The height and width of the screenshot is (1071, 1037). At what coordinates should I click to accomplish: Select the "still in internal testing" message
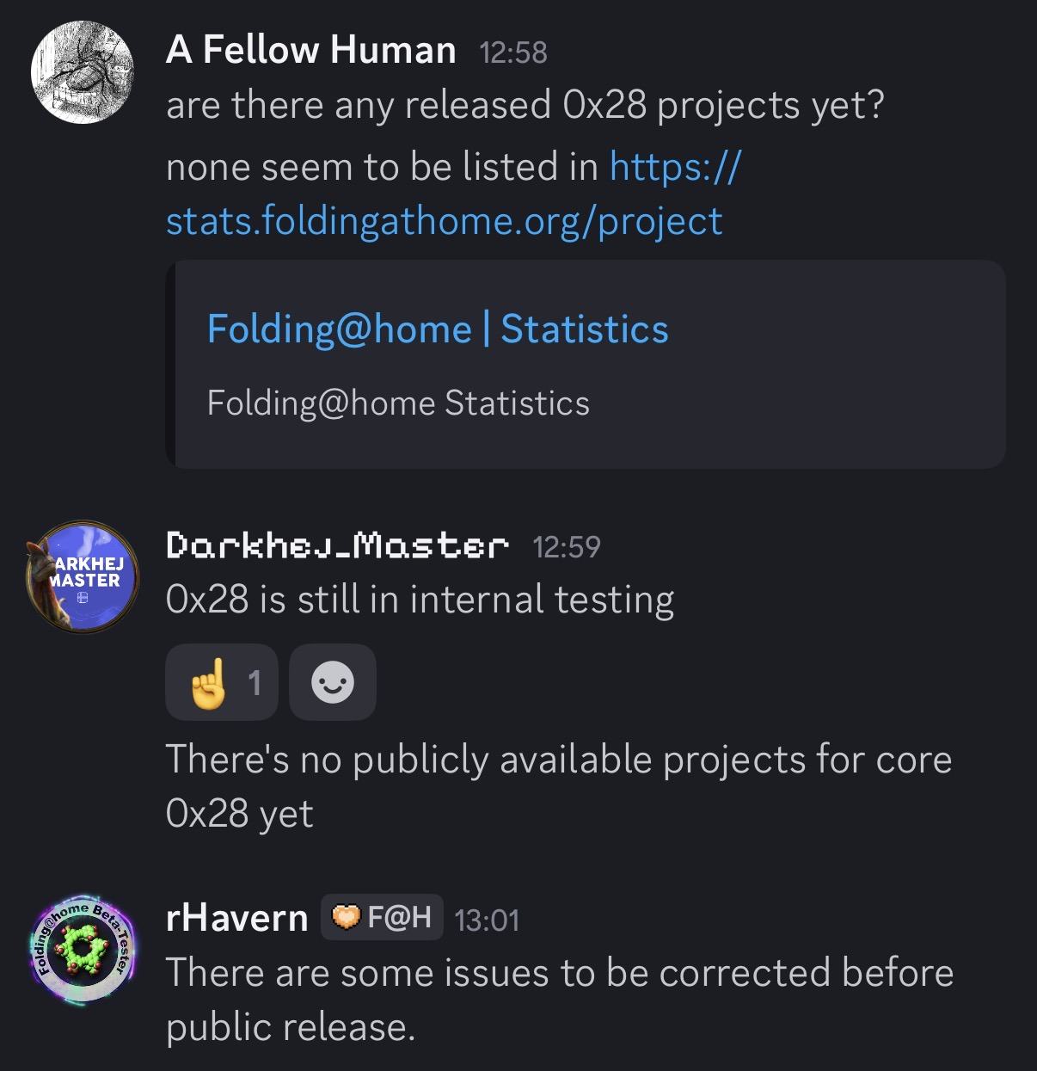420,600
